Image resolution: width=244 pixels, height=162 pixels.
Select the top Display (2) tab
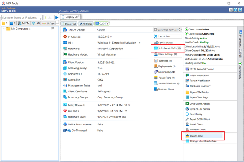[70, 17]
